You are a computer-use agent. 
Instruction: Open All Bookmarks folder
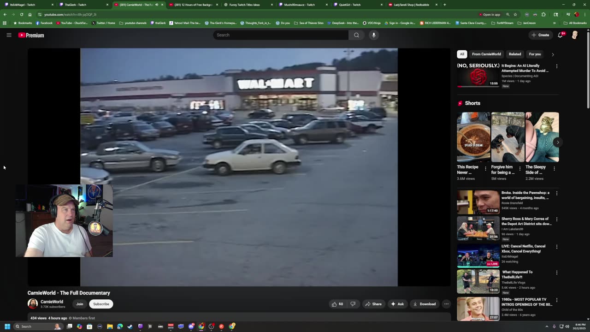coord(575,23)
